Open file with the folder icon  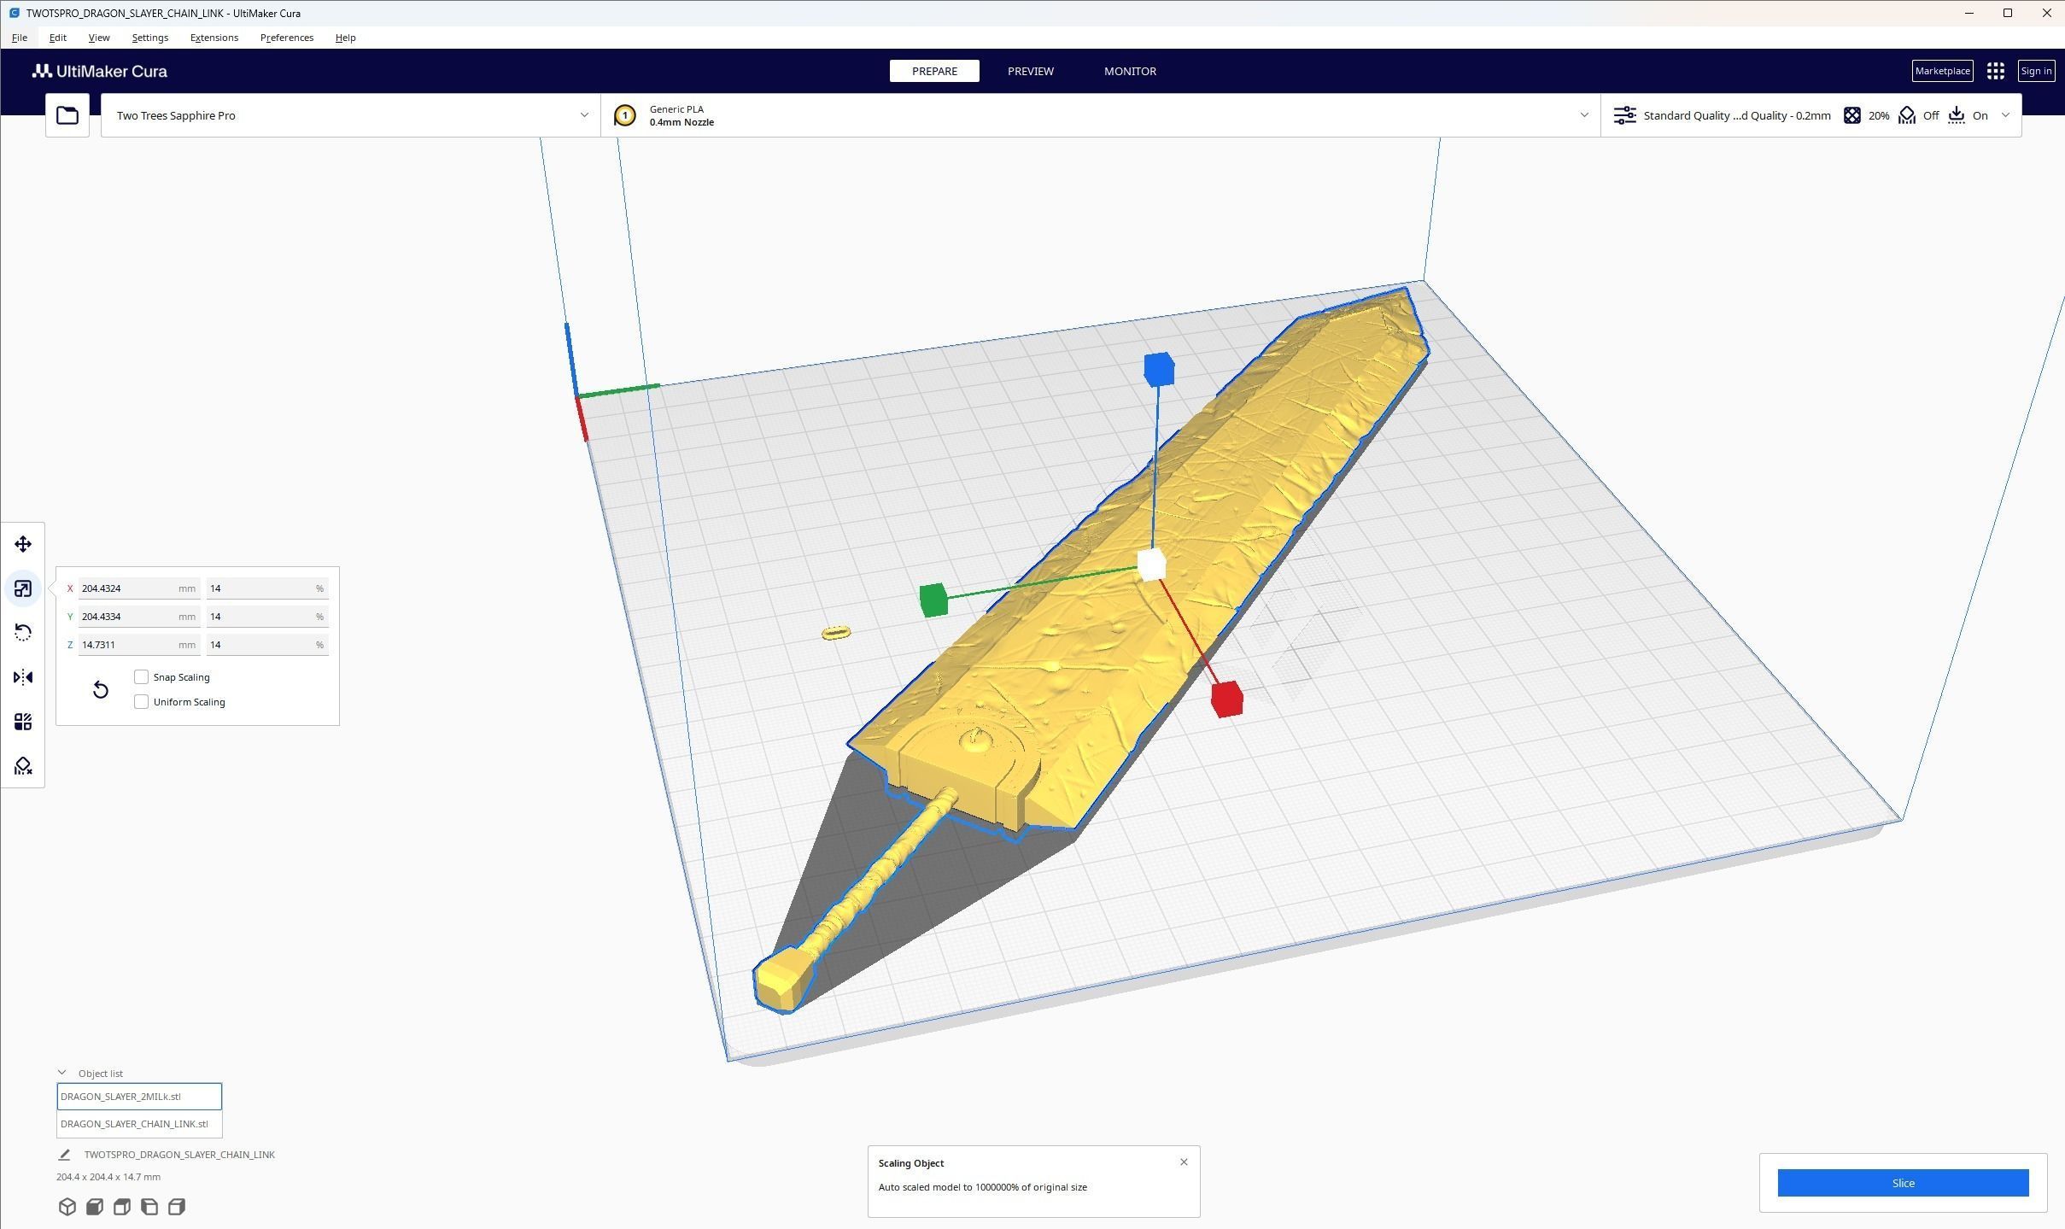[67, 115]
